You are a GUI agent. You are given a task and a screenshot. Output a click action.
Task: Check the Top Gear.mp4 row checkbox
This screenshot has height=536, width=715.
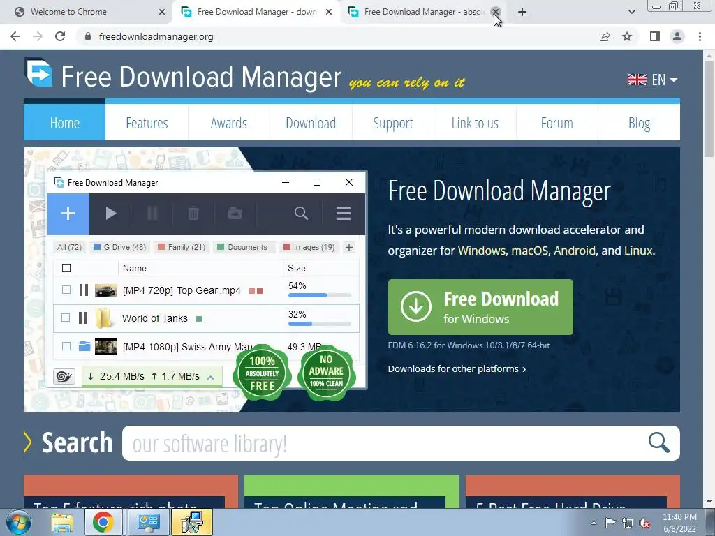point(66,290)
